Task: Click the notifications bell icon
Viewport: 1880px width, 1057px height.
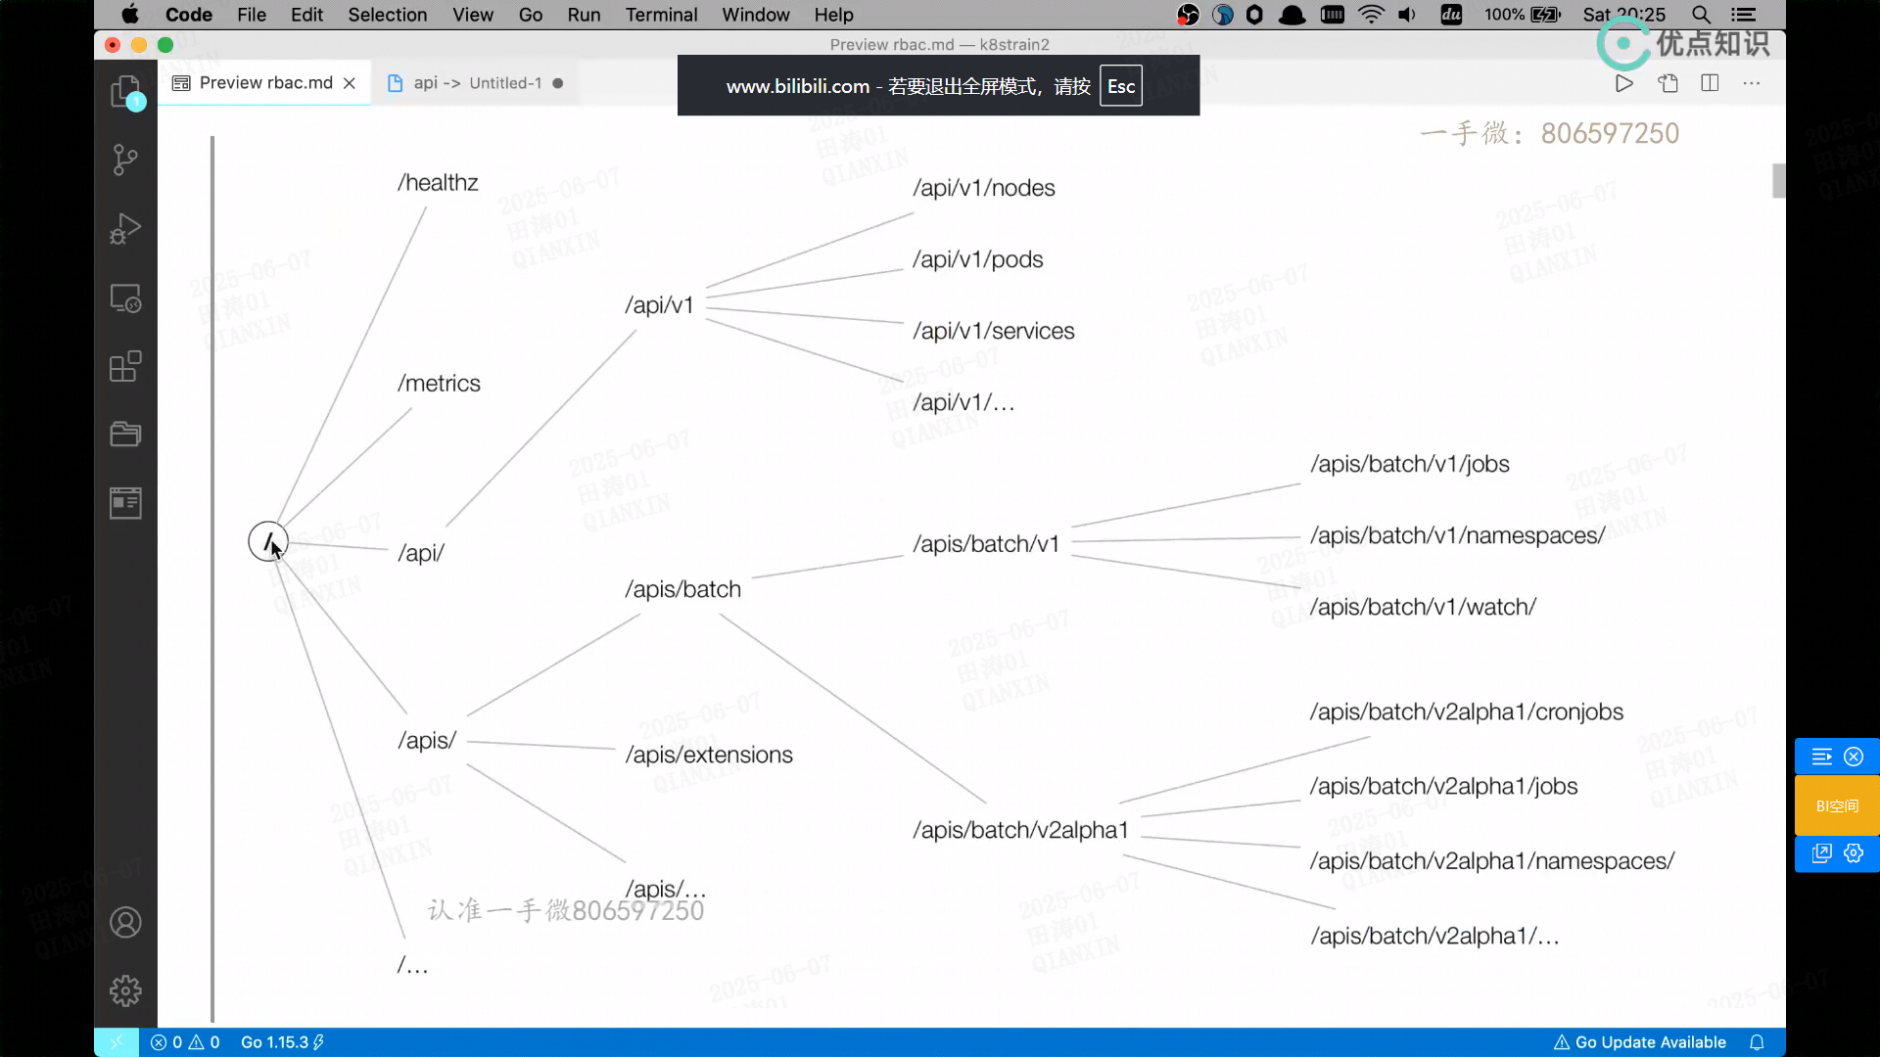Action: [x=1757, y=1042]
